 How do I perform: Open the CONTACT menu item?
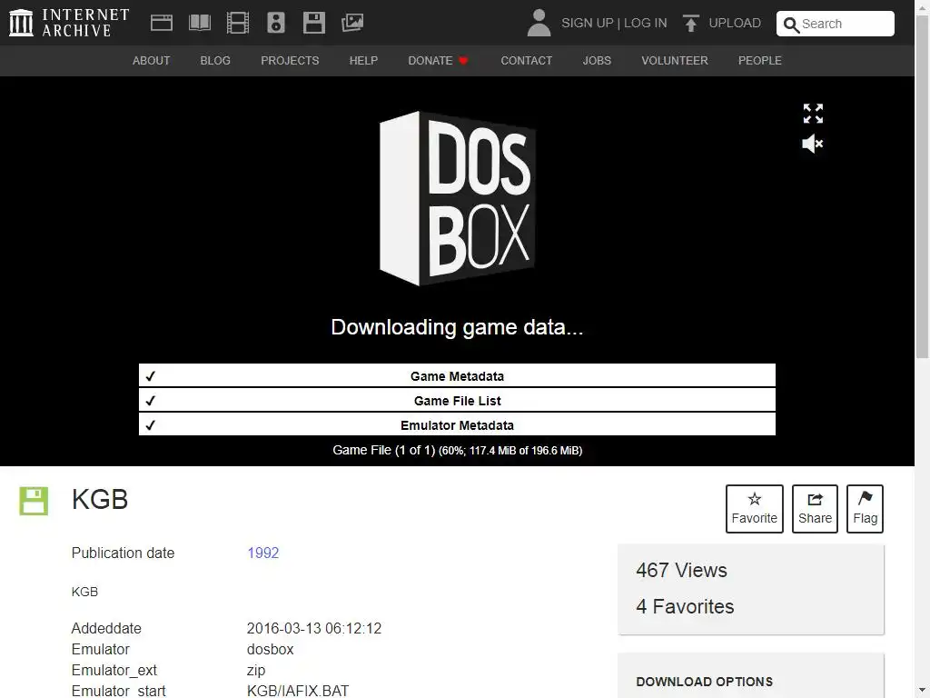(x=527, y=61)
